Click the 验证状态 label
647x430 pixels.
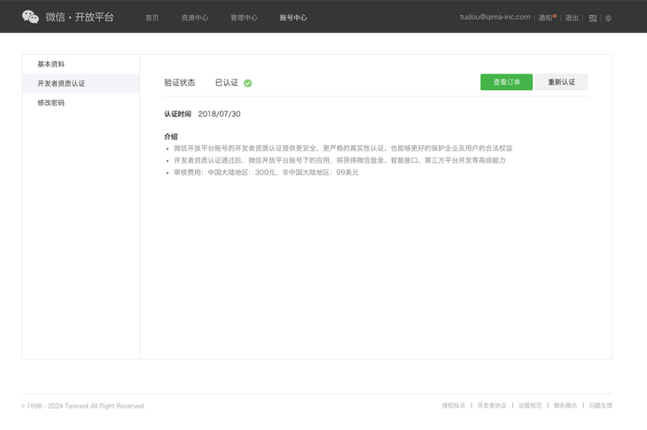pos(180,83)
